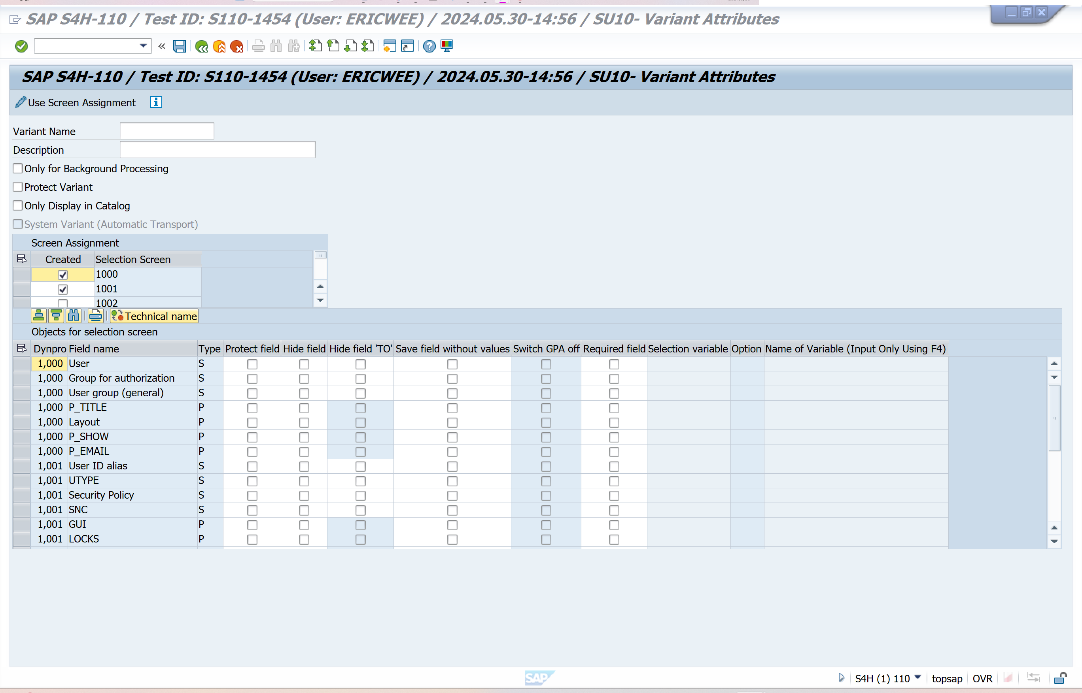The image size is (1082, 693).
Task: Check the Protect Variant option
Action: tap(18, 187)
